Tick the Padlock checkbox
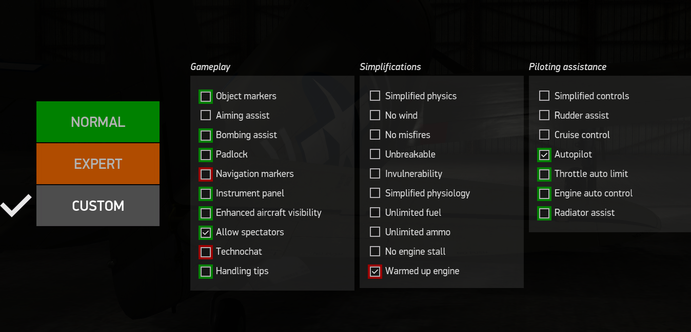The height and width of the screenshot is (332, 691). (206, 154)
